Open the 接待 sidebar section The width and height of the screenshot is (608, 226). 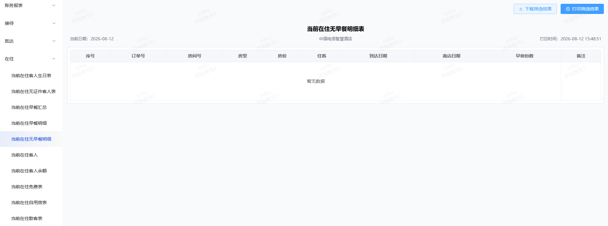tap(31, 23)
